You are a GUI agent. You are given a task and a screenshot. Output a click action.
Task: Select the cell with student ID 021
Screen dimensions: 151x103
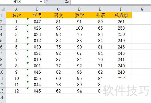[37, 53]
